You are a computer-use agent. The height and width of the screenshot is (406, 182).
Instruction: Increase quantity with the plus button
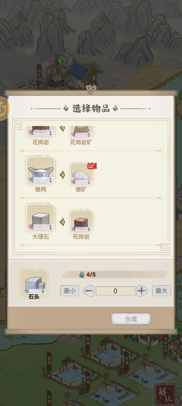tap(142, 291)
